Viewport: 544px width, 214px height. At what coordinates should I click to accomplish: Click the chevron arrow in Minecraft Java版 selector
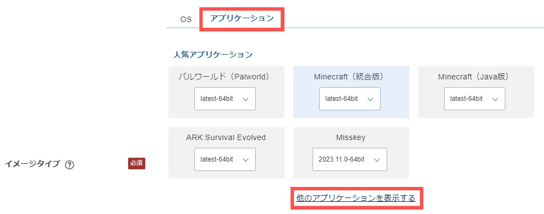click(495, 99)
